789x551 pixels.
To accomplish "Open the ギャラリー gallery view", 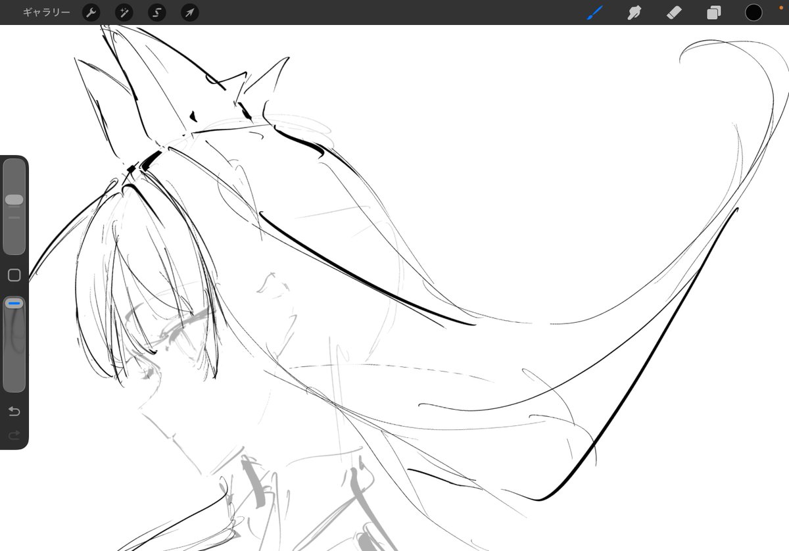I will tap(46, 12).
